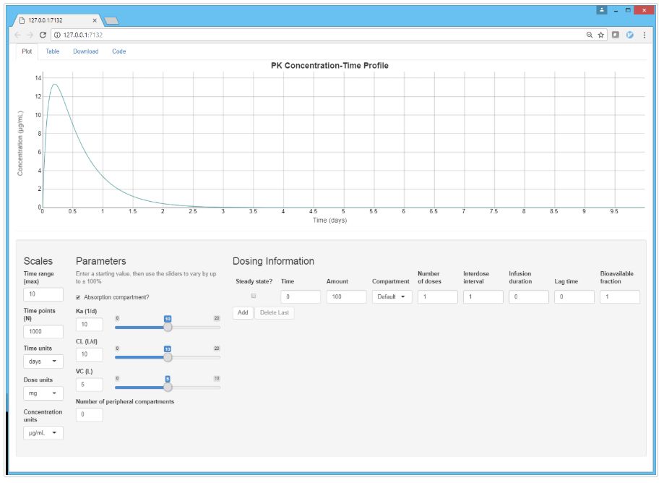Open the Code tab
The width and height of the screenshot is (664, 483).
(x=119, y=51)
